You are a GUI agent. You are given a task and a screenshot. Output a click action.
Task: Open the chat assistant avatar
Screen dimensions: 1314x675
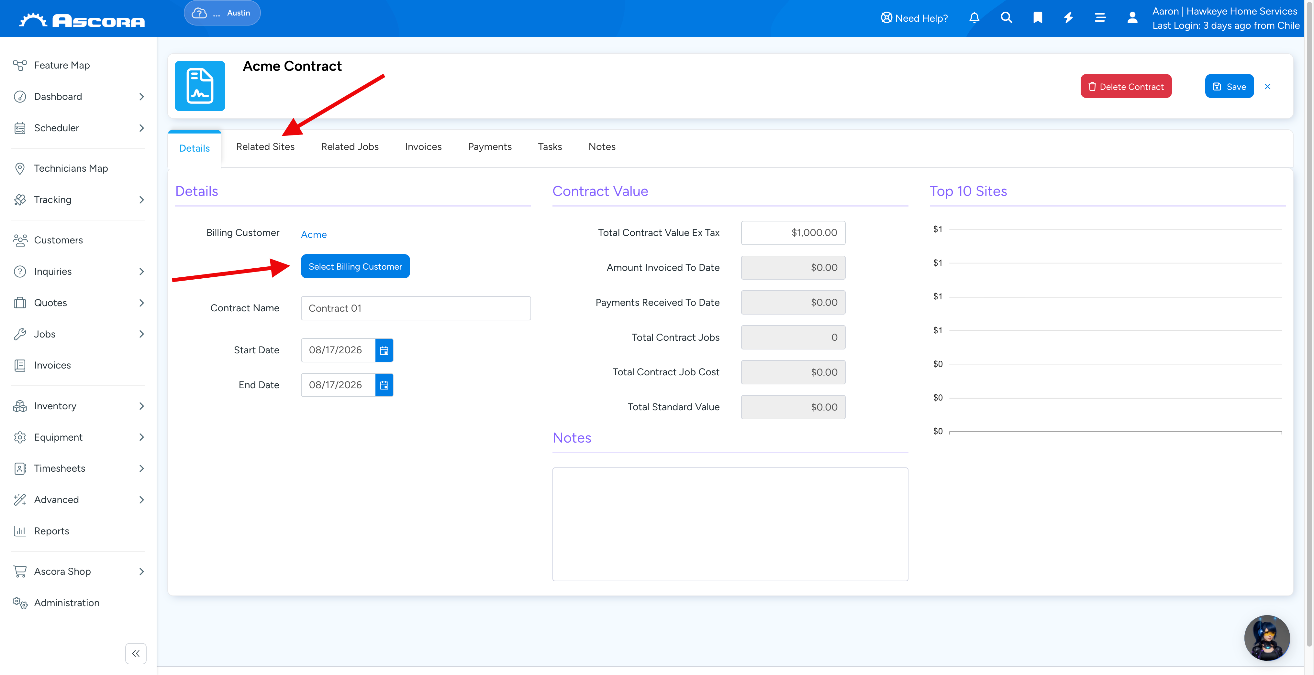(x=1266, y=637)
